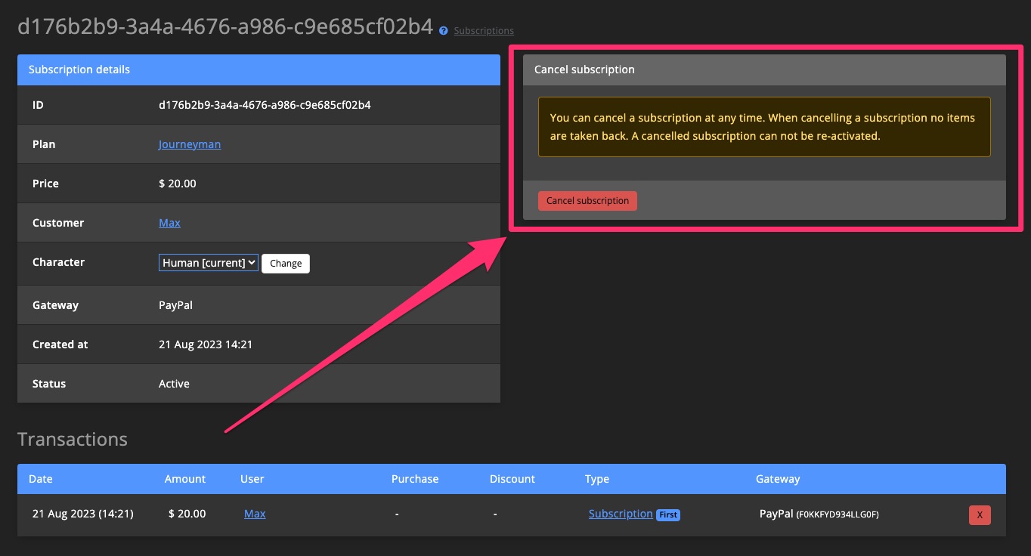The height and width of the screenshot is (556, 1031).
Task: Click the Max user link in the transactions table
Action: pyautogui.click(x=255, y=513)
